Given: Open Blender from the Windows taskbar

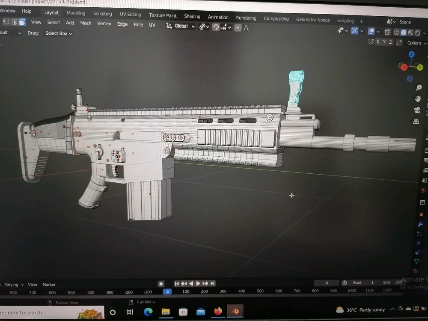Looking at the screenshot, I should 235,311.
